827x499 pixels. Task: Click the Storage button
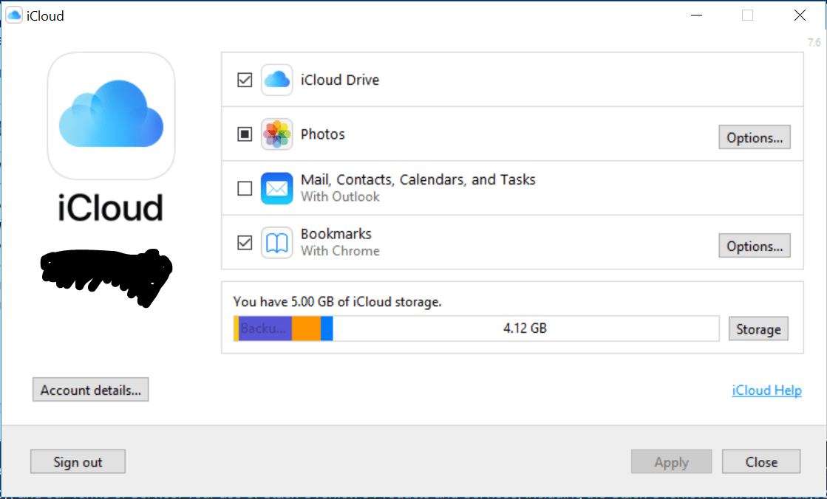click(x=758, y=329)
